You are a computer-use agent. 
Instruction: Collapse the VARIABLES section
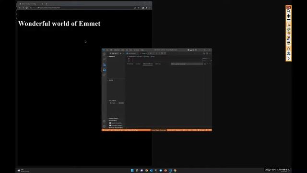pyautogui.click(x=112, y=56)
